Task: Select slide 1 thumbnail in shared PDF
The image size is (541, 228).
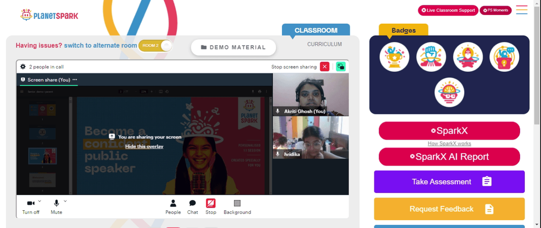Action: [42, 110]
